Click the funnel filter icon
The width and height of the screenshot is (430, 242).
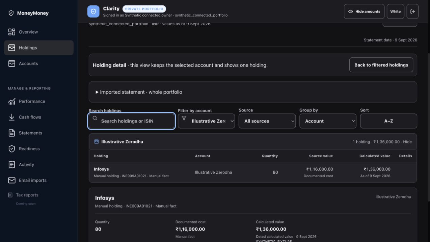tap(184, 118)
